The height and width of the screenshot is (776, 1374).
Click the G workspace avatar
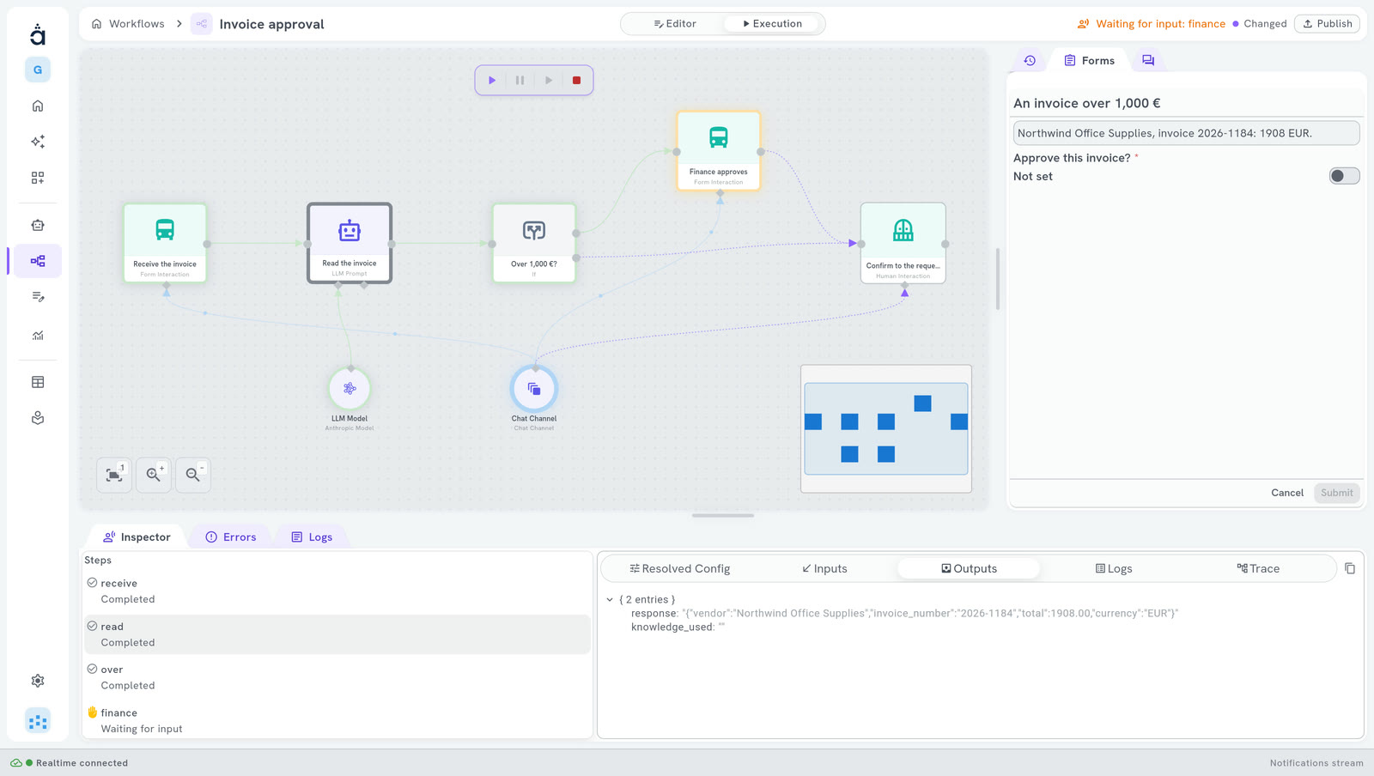pyautogui.click(x=38, y=70)
